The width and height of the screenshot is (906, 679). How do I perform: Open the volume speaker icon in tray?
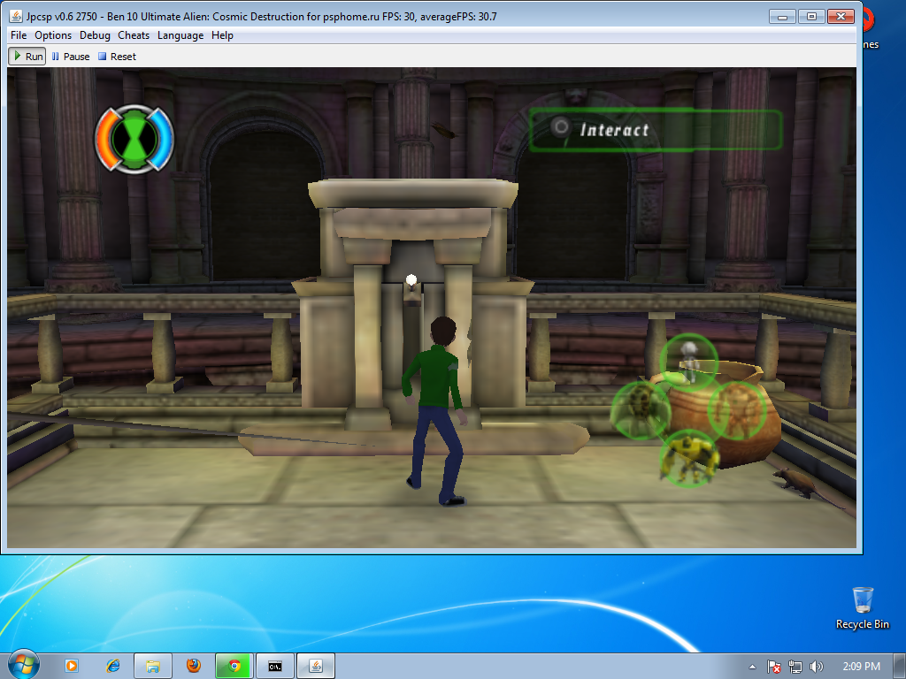[815, 667]
